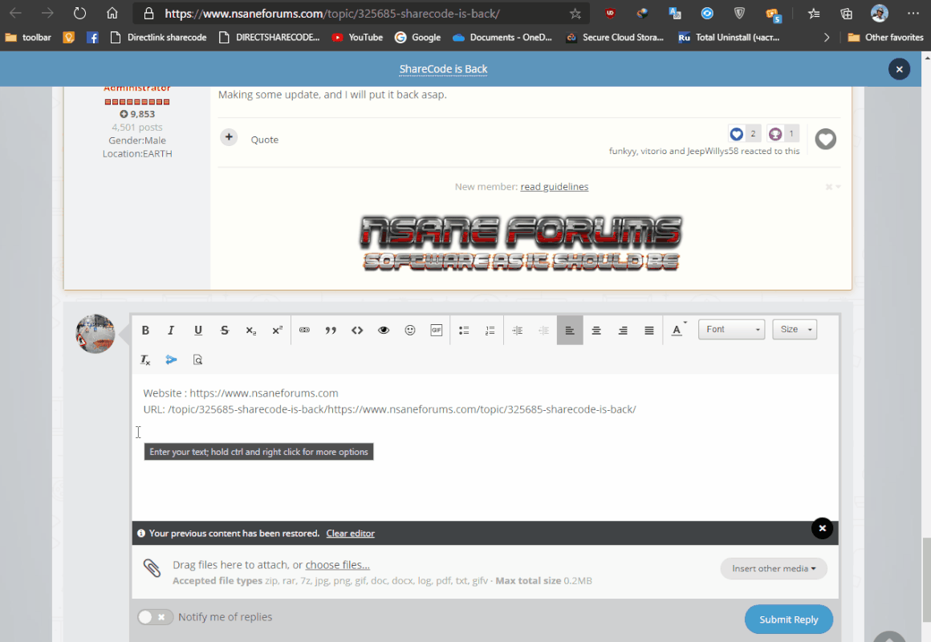Open the read guidelines link
The width and height of the screenshot is (931, 642).
tap(554, 186)
